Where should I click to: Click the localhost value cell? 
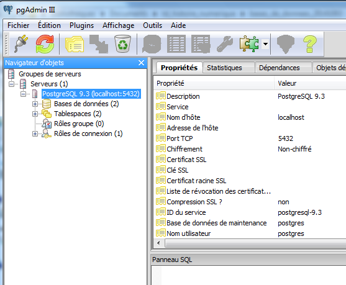pos(291,117)
